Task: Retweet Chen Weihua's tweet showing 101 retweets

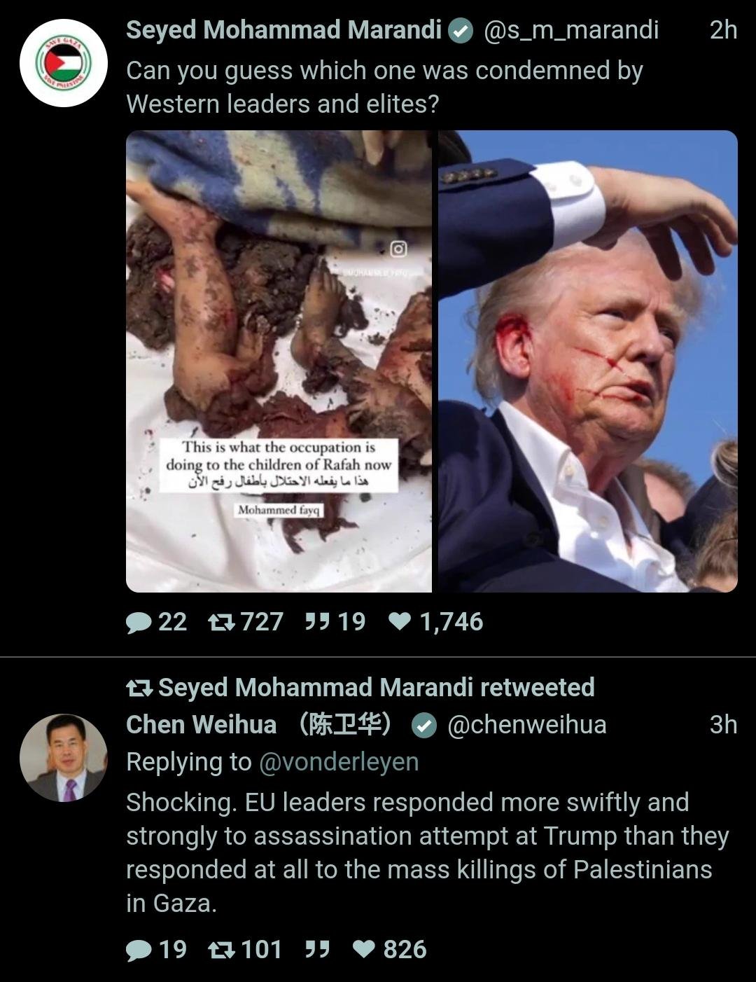Action: coord(220,950)
